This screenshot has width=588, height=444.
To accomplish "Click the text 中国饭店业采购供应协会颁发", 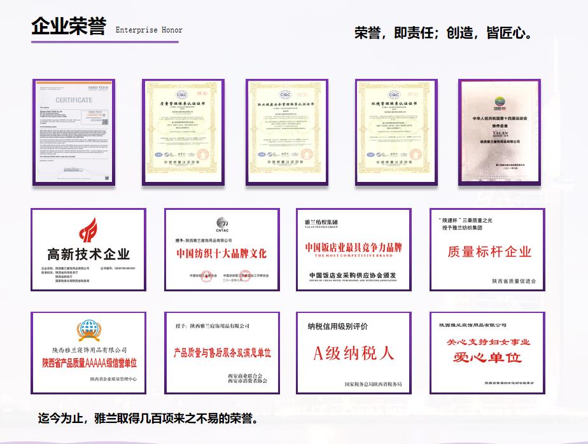I will [x=353, y=275].
